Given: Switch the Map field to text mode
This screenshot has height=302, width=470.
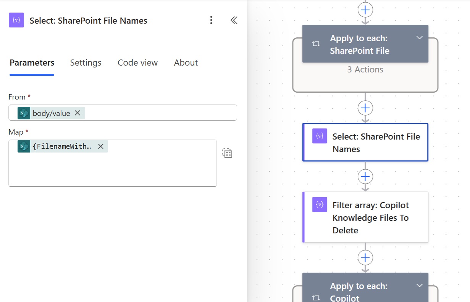Looking at the screenshot, I should (x=227, y=153).
